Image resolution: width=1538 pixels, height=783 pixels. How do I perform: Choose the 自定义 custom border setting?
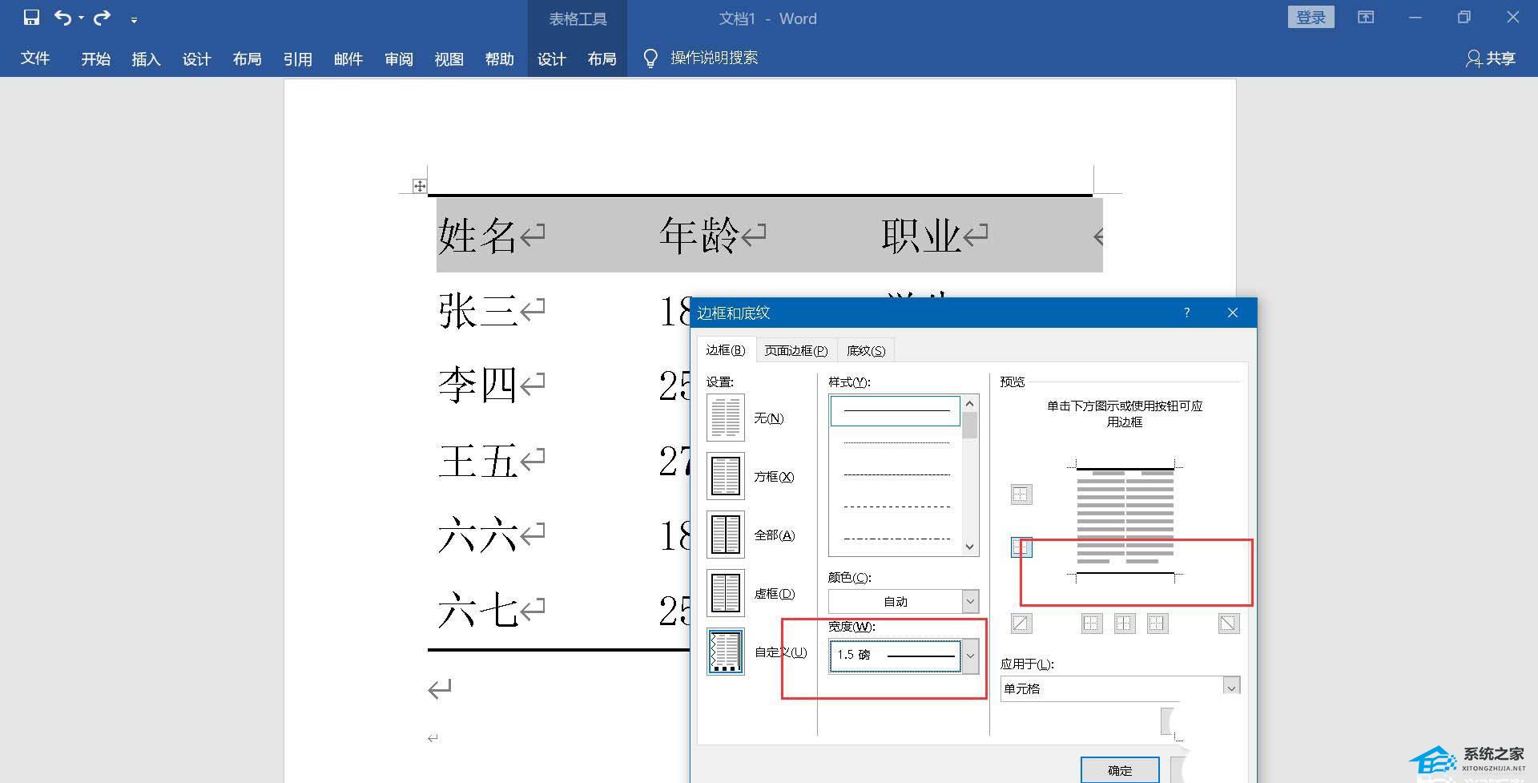click(726, 652)
